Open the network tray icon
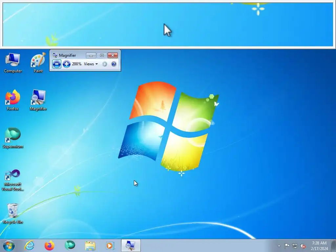 click(295, 246)
